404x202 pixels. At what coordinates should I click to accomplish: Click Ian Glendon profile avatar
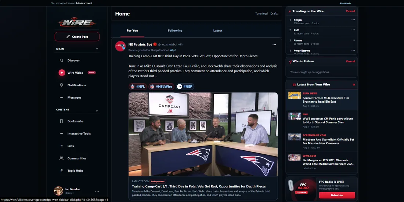(x=58, y=191)
